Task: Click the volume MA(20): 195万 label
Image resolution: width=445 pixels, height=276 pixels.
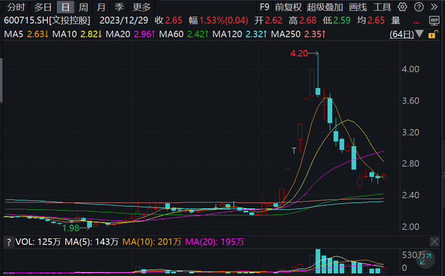Action: [x=214, y=242]
